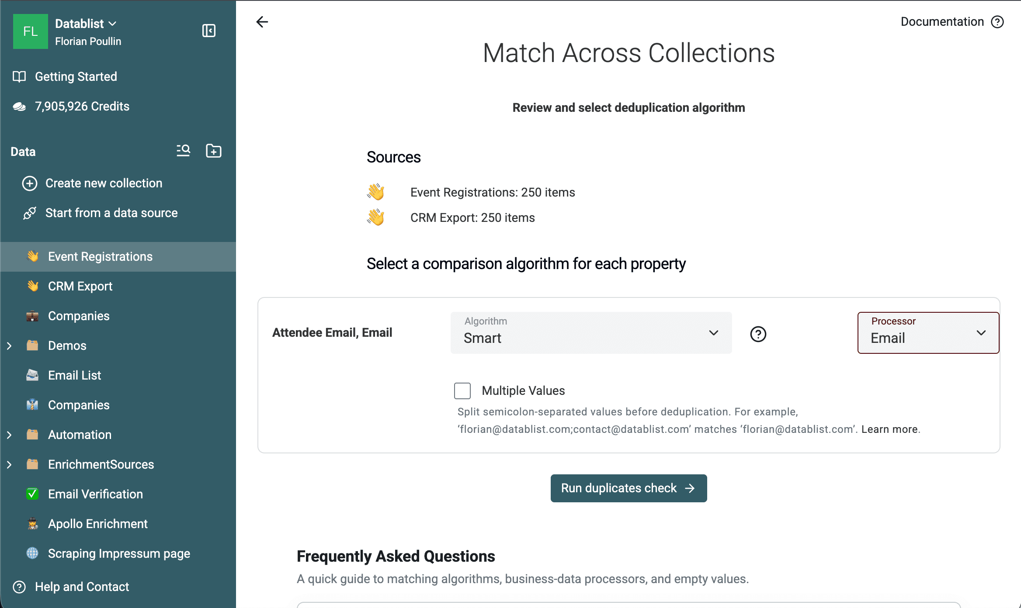The height and width of the screenshot is (608, 1021).
Task: Open search collections icon in Data header
Action: (183, 151)
